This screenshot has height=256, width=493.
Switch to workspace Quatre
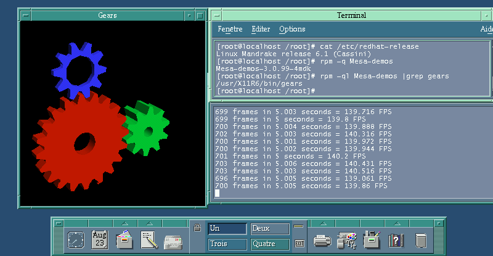[270, 244]
